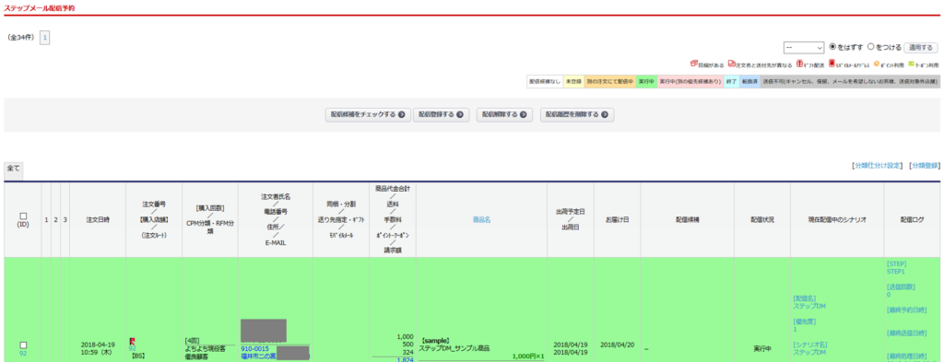Click the red mobile mail address icon
944x362 pixels.
[x=832, y=64]
